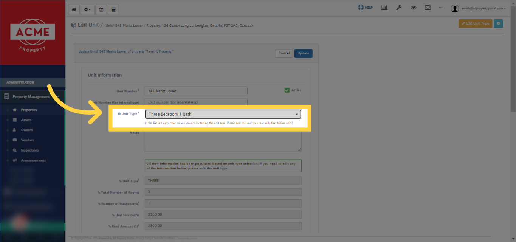Click the wrench tools icon in top bar
The height and width of the screenshot is (242, 516).
tap(399, 7)
